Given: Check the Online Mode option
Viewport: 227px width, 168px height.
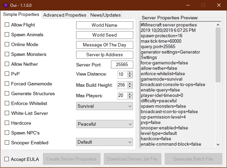Looking at the screenshot, I should pyautogui.click(x=7, y=44).
